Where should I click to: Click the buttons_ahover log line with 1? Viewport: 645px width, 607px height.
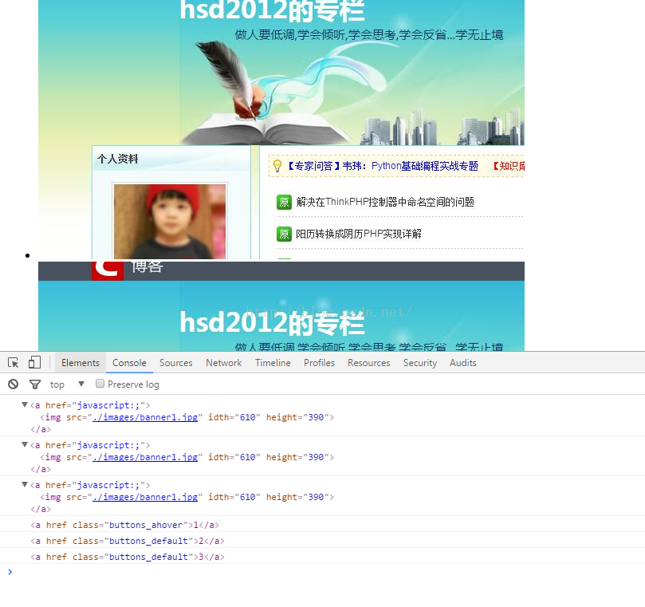tap(124, 525)
